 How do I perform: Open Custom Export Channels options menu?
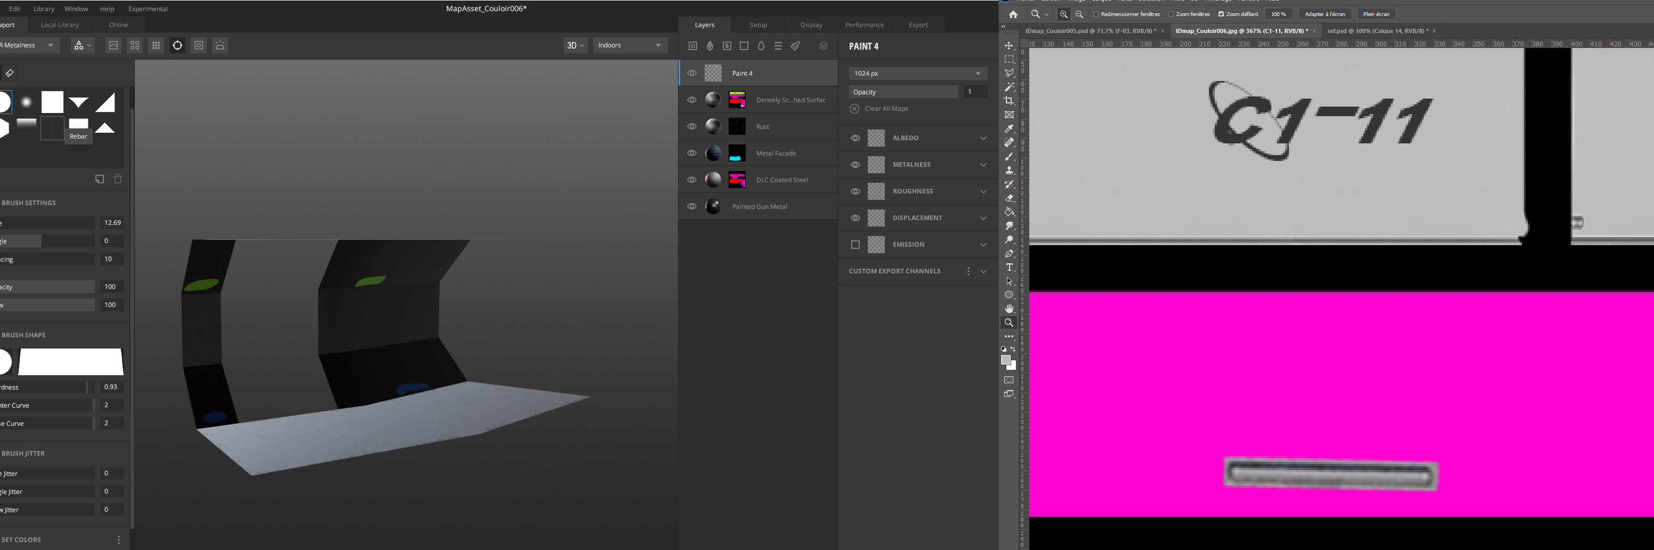tap(969, 271)
